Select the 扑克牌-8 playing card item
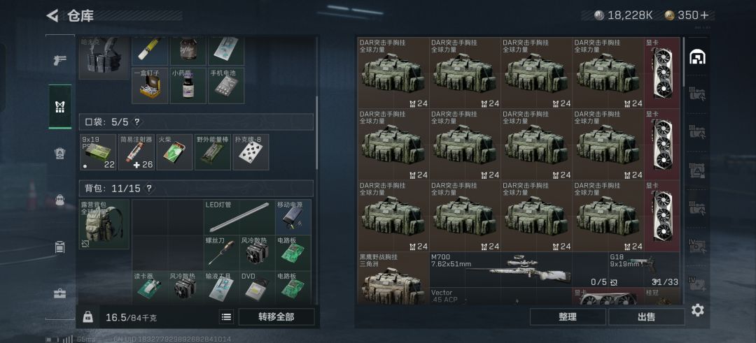 [x=251, y=152]
